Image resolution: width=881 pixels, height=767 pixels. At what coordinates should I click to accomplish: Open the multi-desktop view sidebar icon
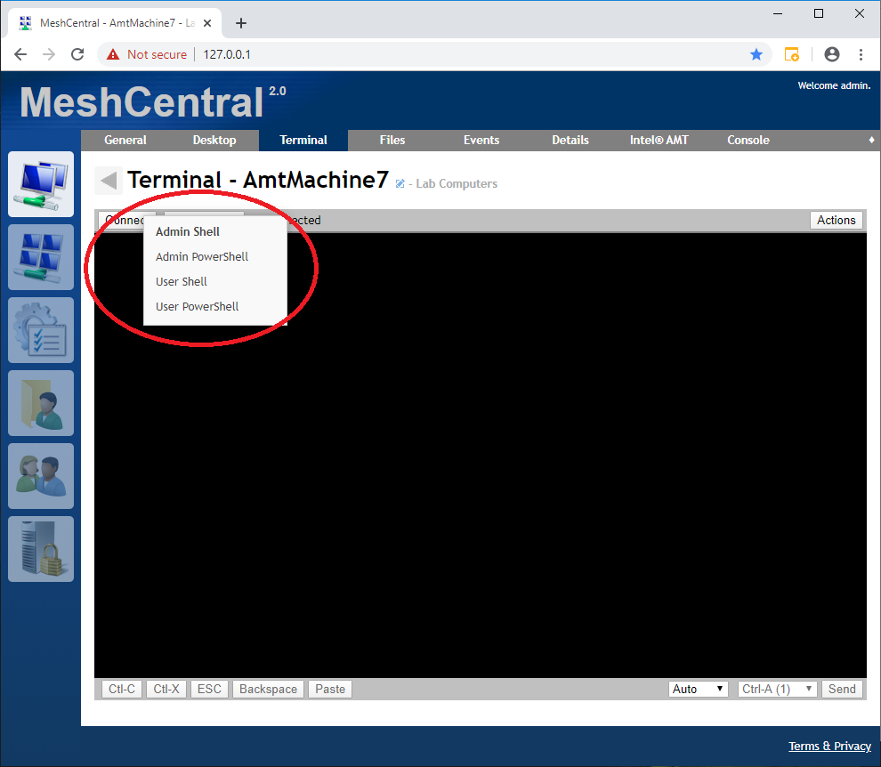[41, 257]
